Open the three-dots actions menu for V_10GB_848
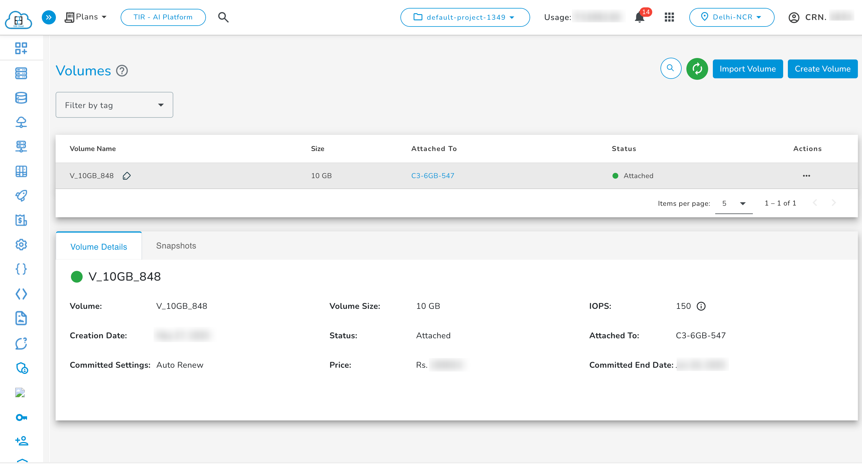 [x=806, y=176]
